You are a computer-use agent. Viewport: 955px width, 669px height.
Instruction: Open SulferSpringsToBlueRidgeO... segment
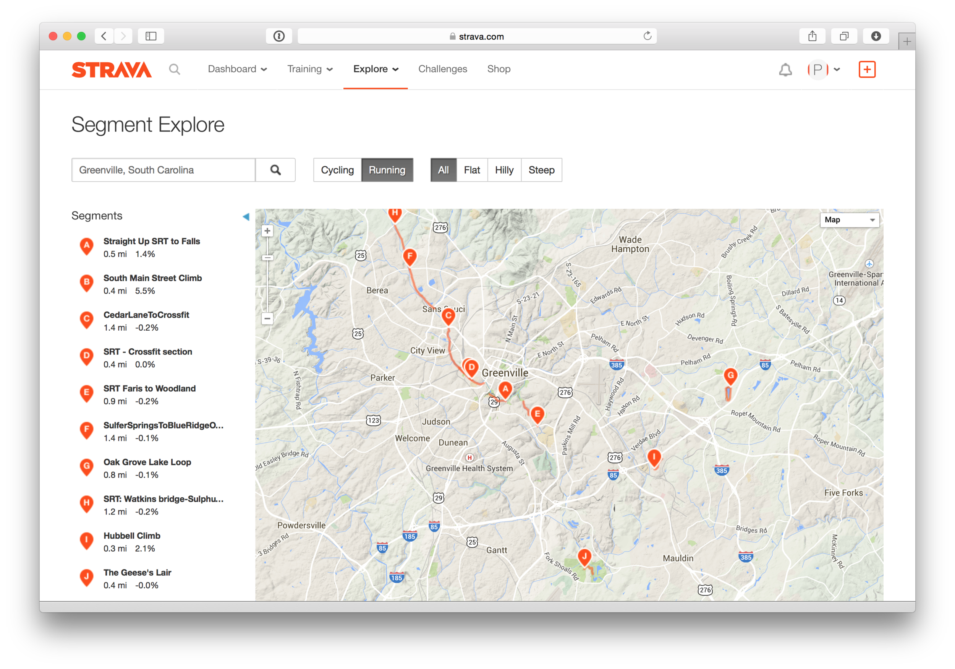[x=163, y=425]
